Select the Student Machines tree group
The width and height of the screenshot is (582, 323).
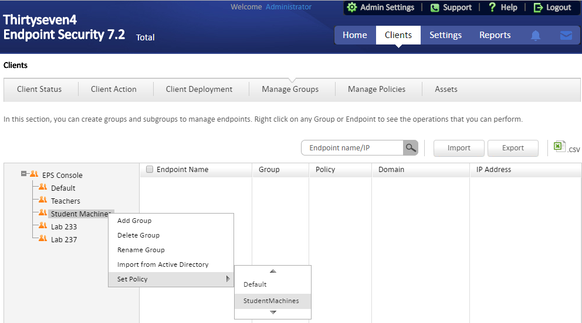pos(80,214)
